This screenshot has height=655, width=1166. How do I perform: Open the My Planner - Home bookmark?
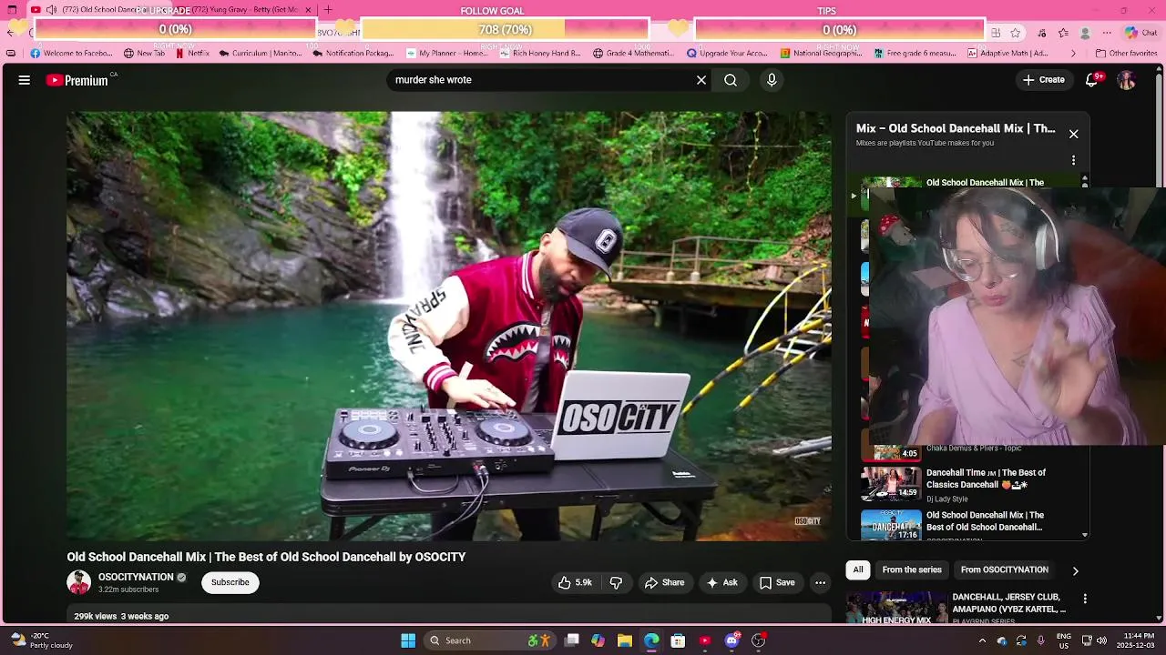[x=447, y=54]
